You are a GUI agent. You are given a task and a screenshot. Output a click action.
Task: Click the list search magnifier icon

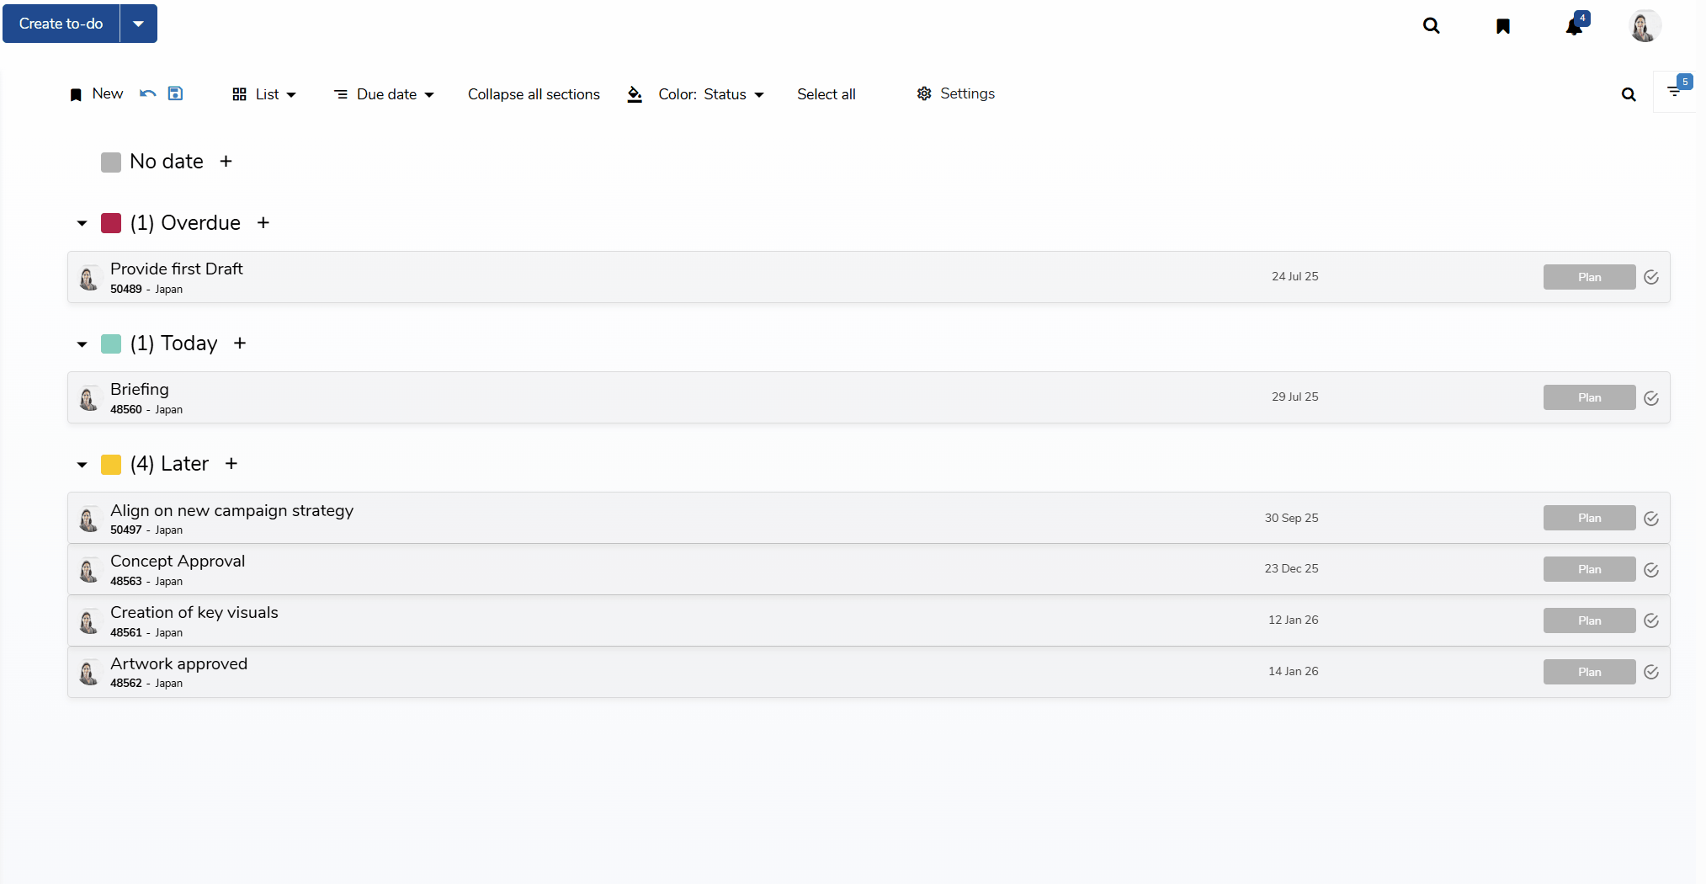pos(1629,94)
